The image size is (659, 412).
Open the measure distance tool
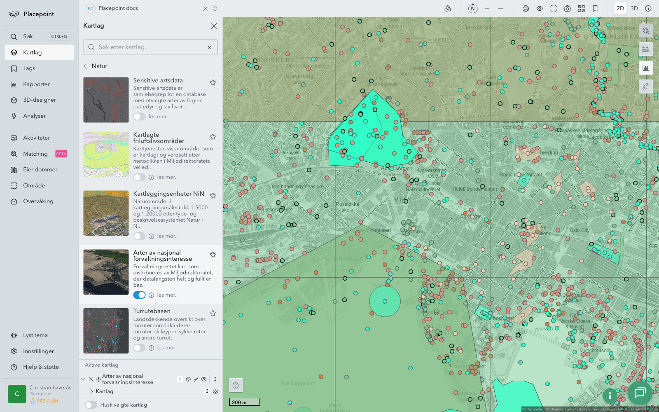point(645,49)
